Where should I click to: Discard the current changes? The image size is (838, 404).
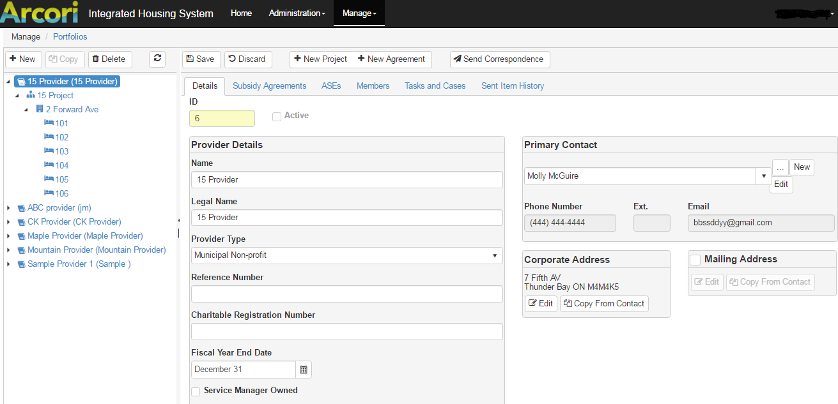[x=248, y=59]
